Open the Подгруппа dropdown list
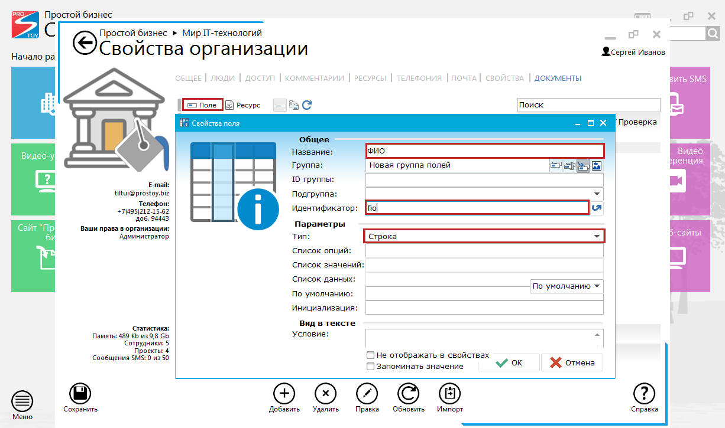This screenshot has height=428, width=725. tap(597, 194)
